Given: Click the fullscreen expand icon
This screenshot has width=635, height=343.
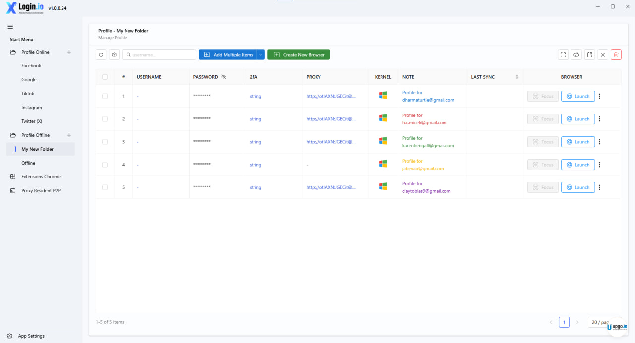Looking at the screenshot, I should [x=563, y=55].
